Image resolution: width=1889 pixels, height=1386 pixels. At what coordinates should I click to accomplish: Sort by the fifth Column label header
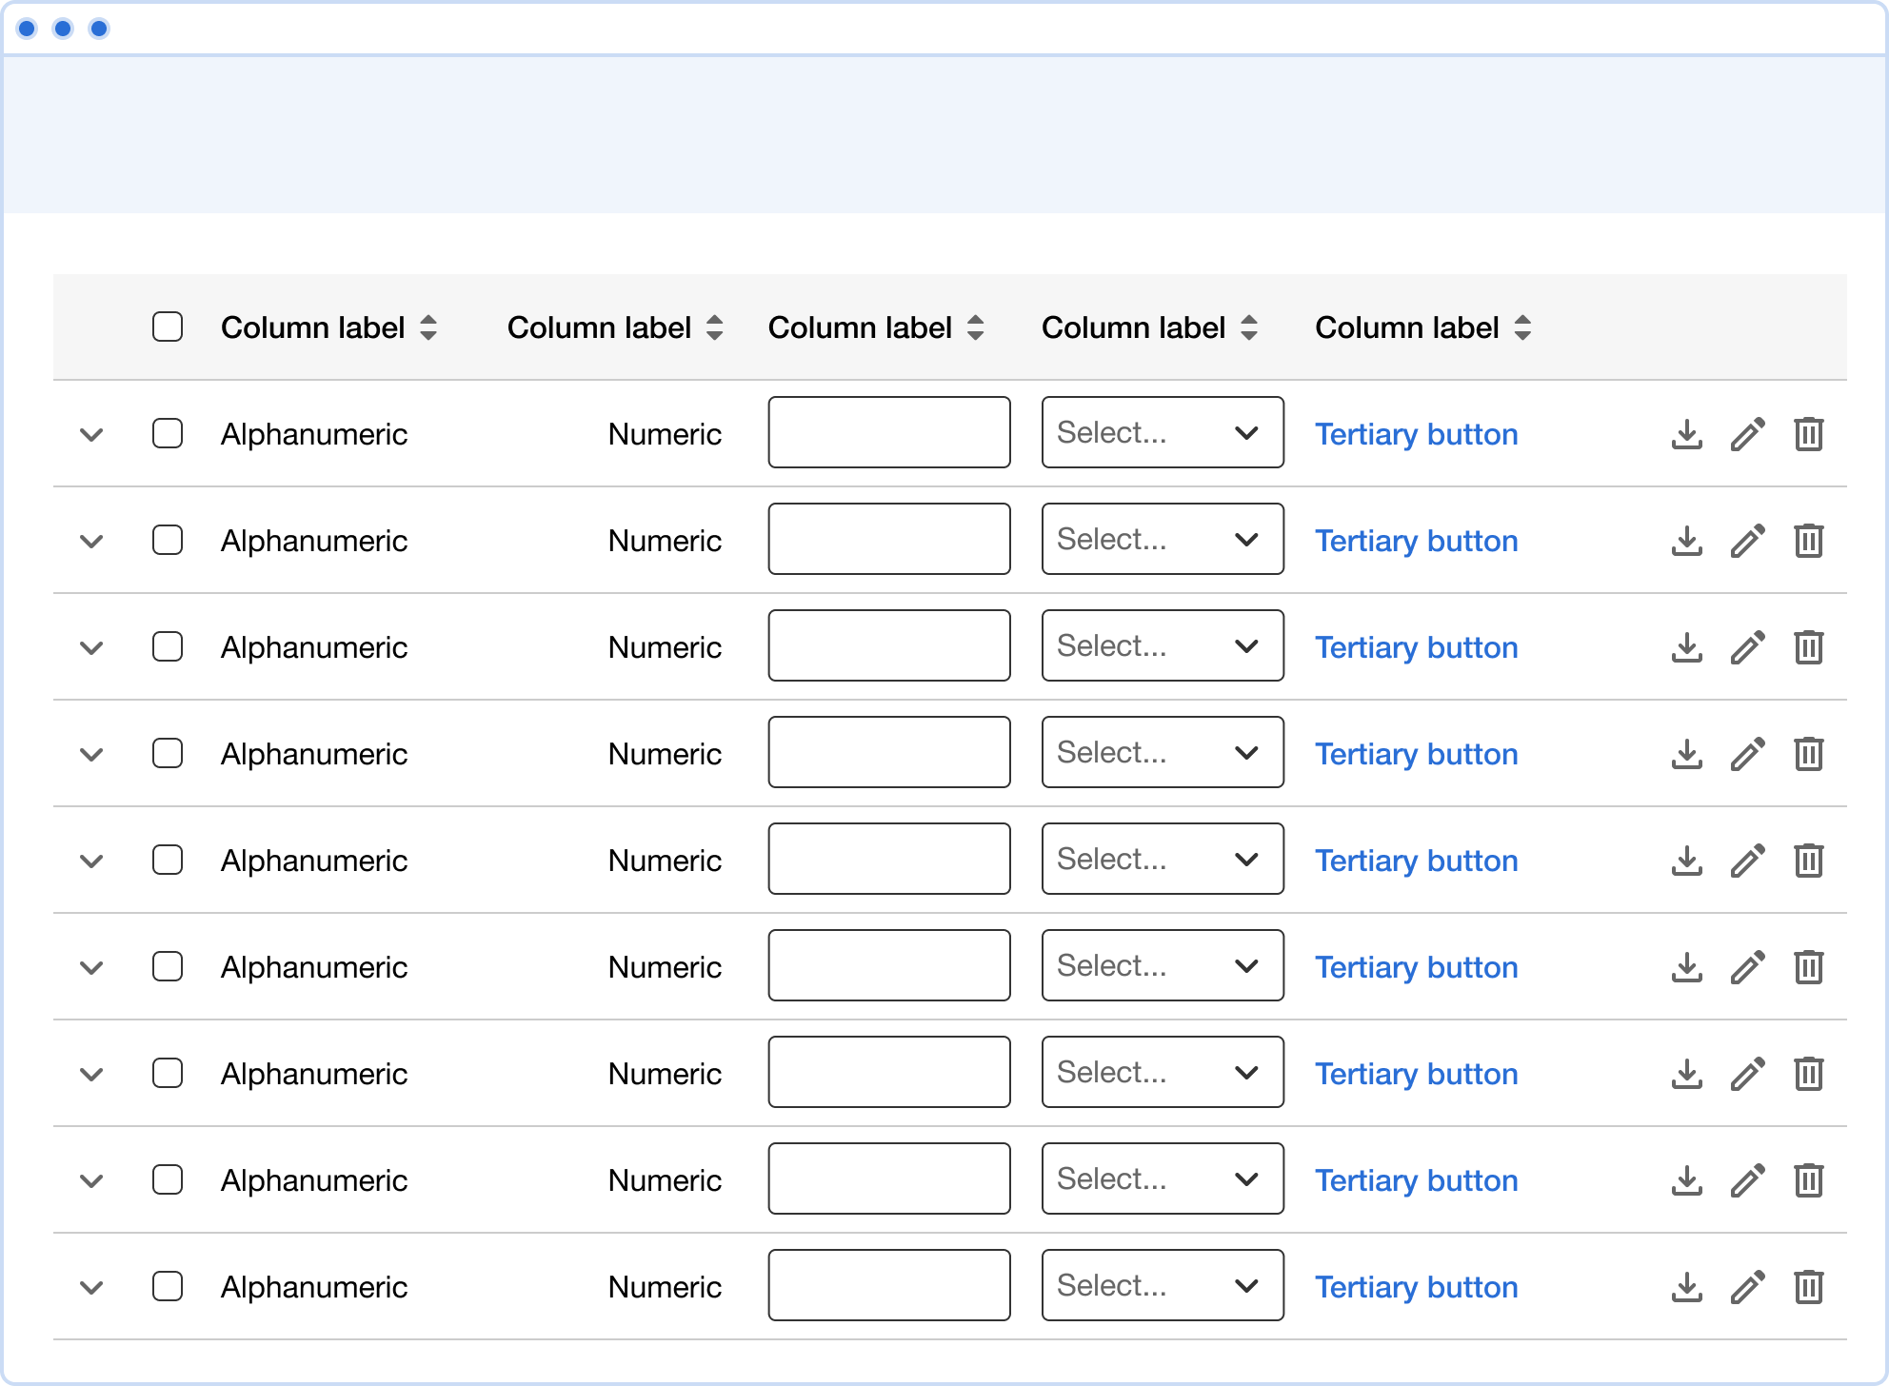coord(1423,327)
